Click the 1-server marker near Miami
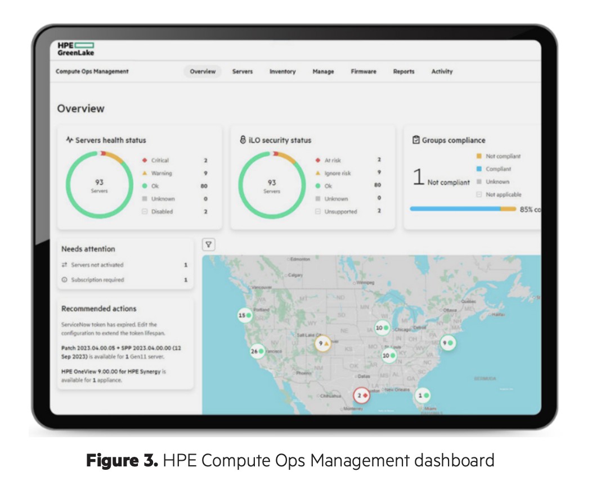The image size is (592, 499). pos(422,396)
